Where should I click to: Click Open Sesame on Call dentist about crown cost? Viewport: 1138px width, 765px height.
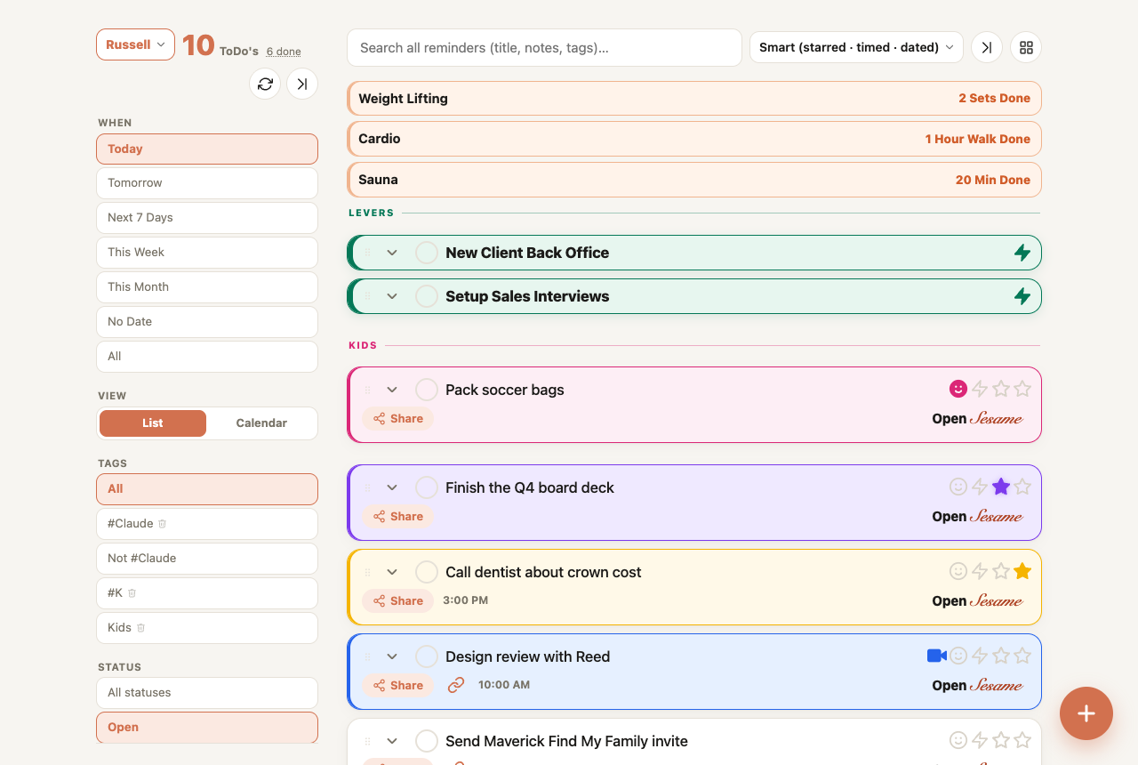(x=977, y=601)
